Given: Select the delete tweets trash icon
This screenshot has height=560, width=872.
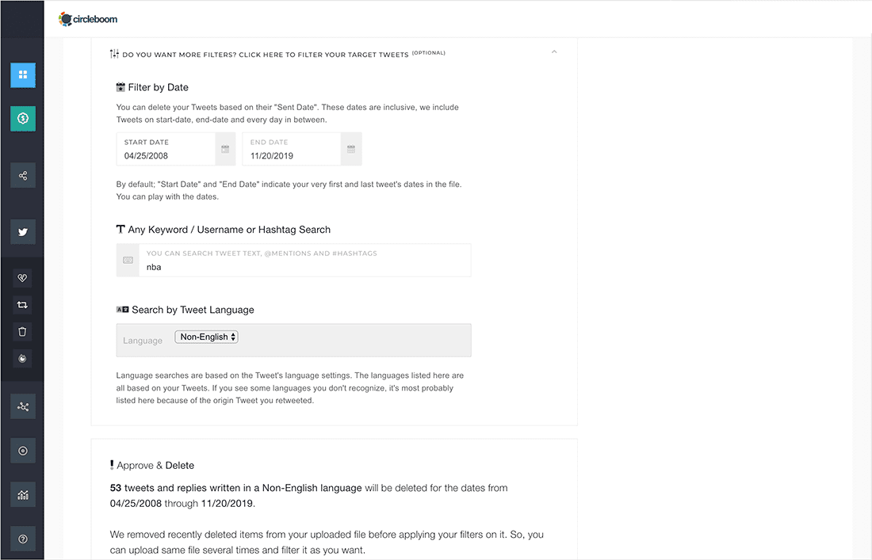Looking at the screenshot, I should pos(22,331).
